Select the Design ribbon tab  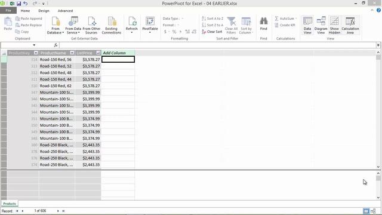[x=44, y=11]
